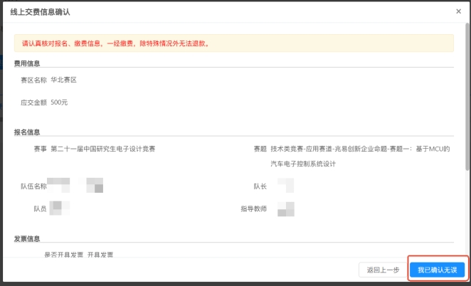
Task: Select the 发票信息 section header
Action: [27, 238]
